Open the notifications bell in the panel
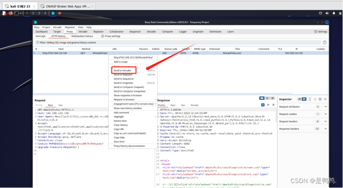343x188 pixels. coord(334,13)
